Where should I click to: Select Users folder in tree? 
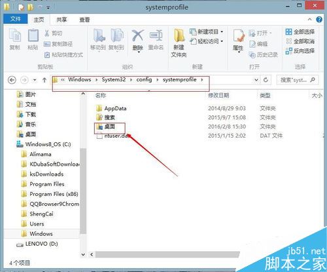point(33,224)
